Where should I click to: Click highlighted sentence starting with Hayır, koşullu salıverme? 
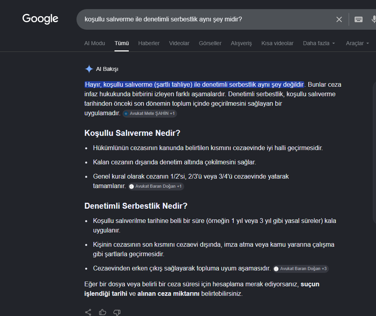[x=195, y=85]
